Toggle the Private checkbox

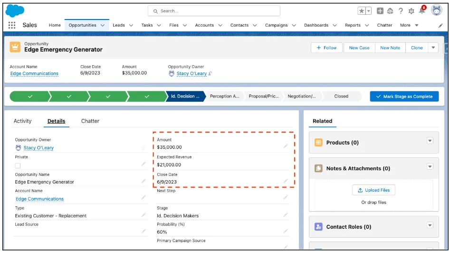[18, 165]
